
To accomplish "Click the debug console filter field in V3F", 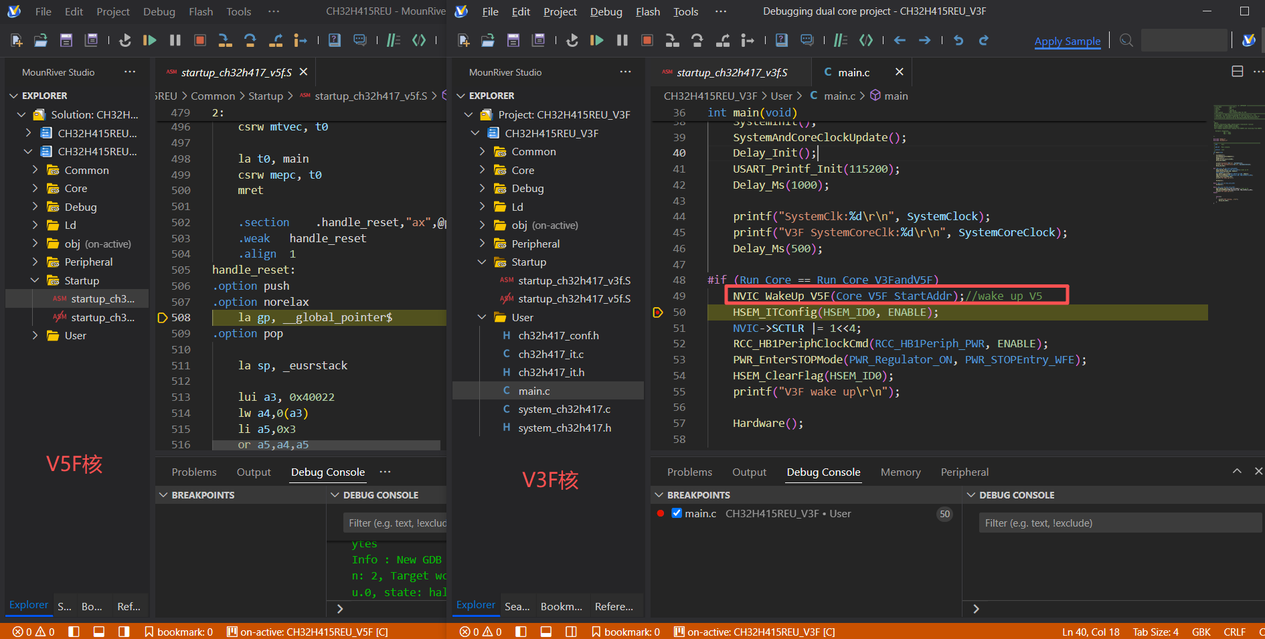I will (x=1119, y=523).
